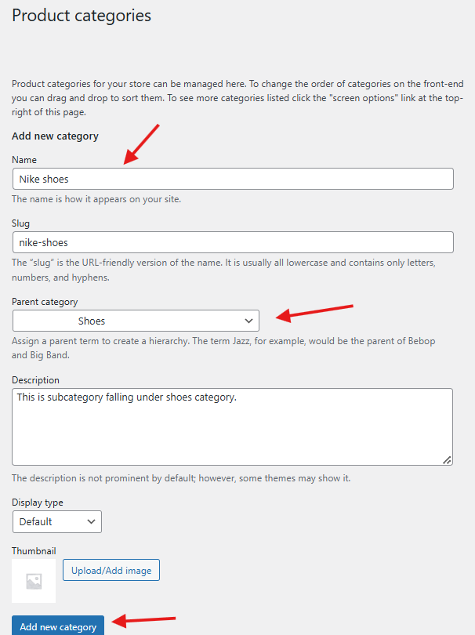This screenshot has height=635, width=475.
Task: Click the Slug field label
Action: point(21,223)
